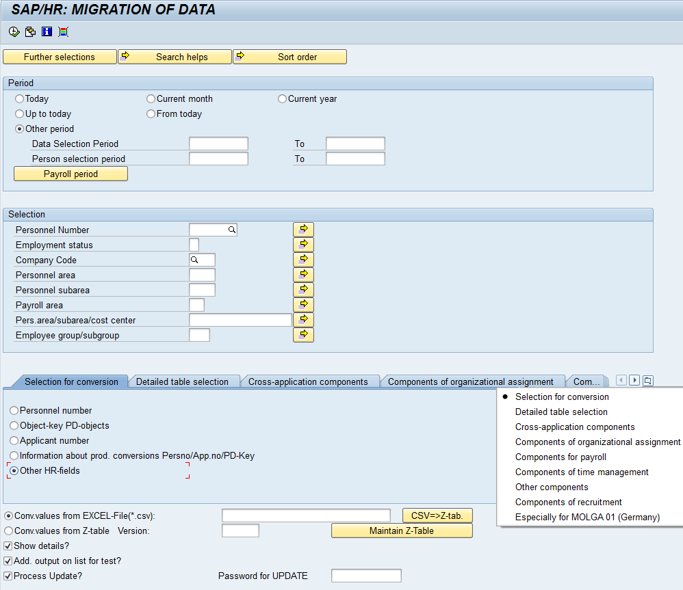
Task: Click the CSV=>Z-tab. button
Action: (437, 516)
